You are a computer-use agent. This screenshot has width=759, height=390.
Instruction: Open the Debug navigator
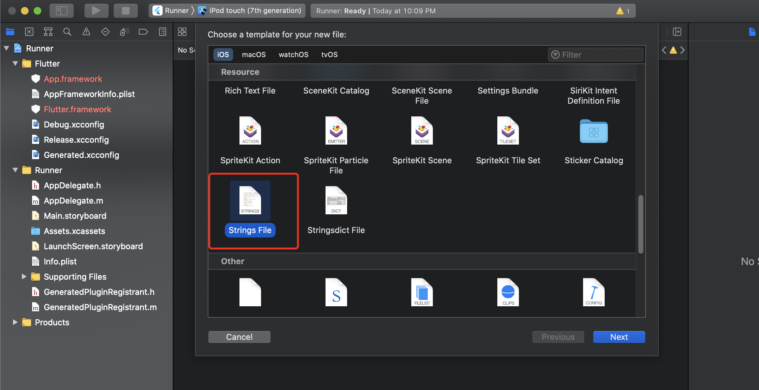click(x=124, y=32)
